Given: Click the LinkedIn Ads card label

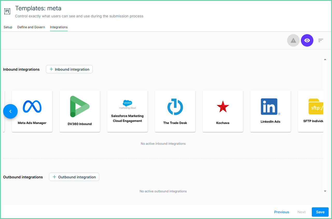Looking at the screenshot, I should click(x=271, y=122).
